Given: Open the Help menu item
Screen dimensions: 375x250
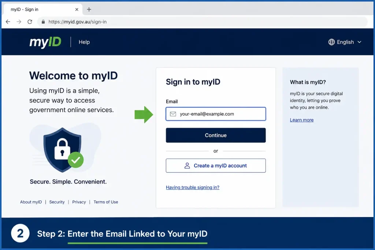Looking at the screenshot, I should point(84,42).
